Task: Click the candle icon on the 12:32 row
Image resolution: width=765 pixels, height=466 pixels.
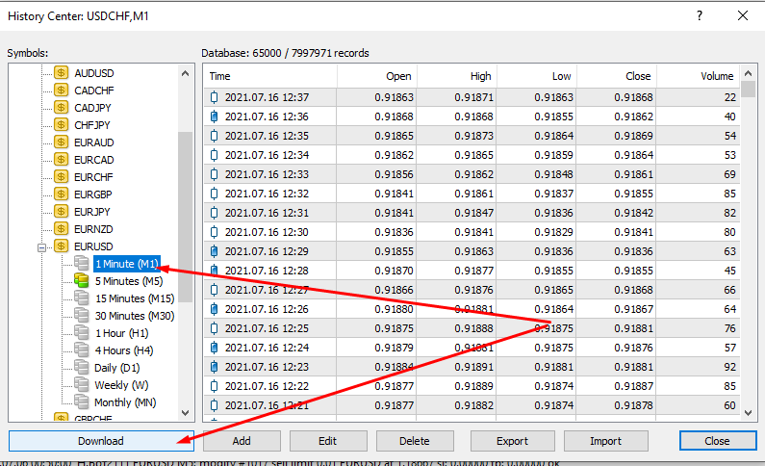Action: 215,194
